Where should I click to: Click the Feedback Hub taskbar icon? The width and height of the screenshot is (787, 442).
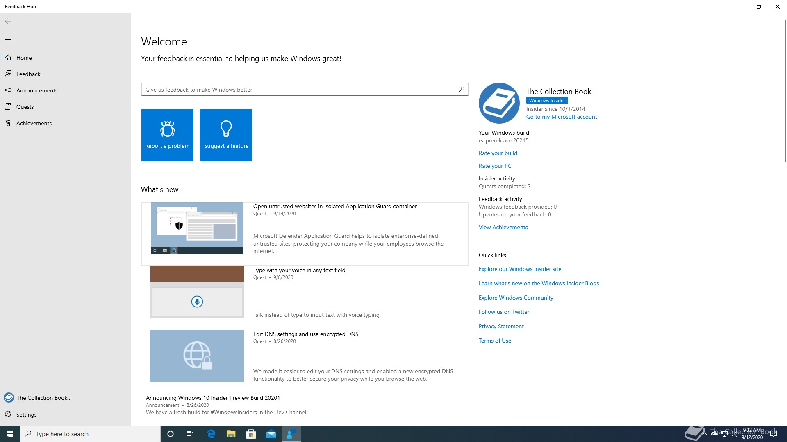pyautogui.click(x=291, y=434)
